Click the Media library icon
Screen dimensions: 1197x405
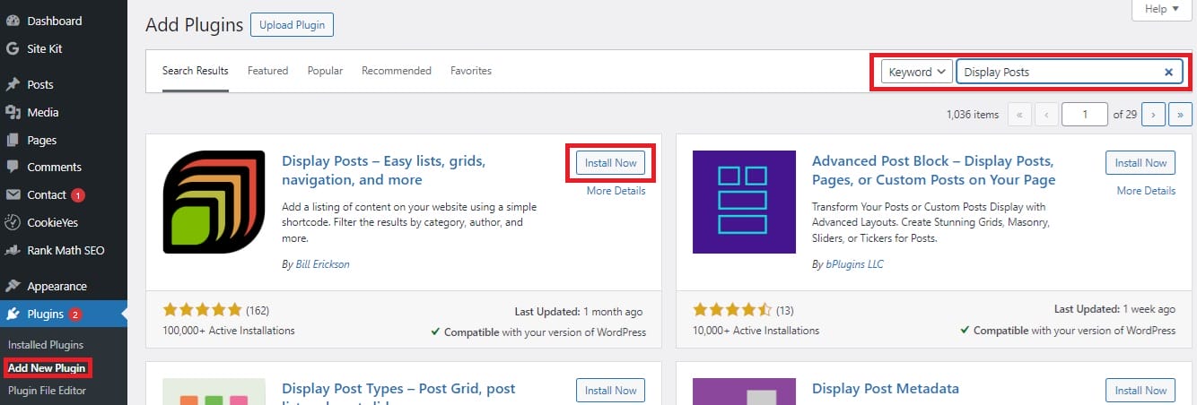tap(13, 112)
